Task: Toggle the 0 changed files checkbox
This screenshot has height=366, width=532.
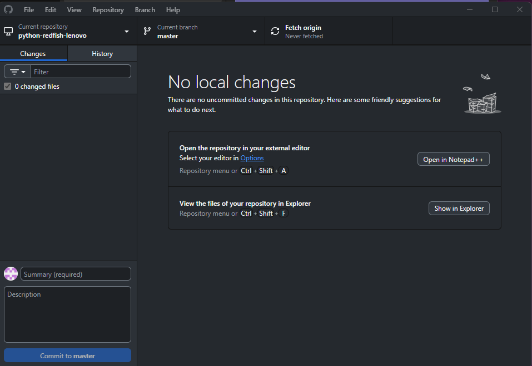Action: 8,87
